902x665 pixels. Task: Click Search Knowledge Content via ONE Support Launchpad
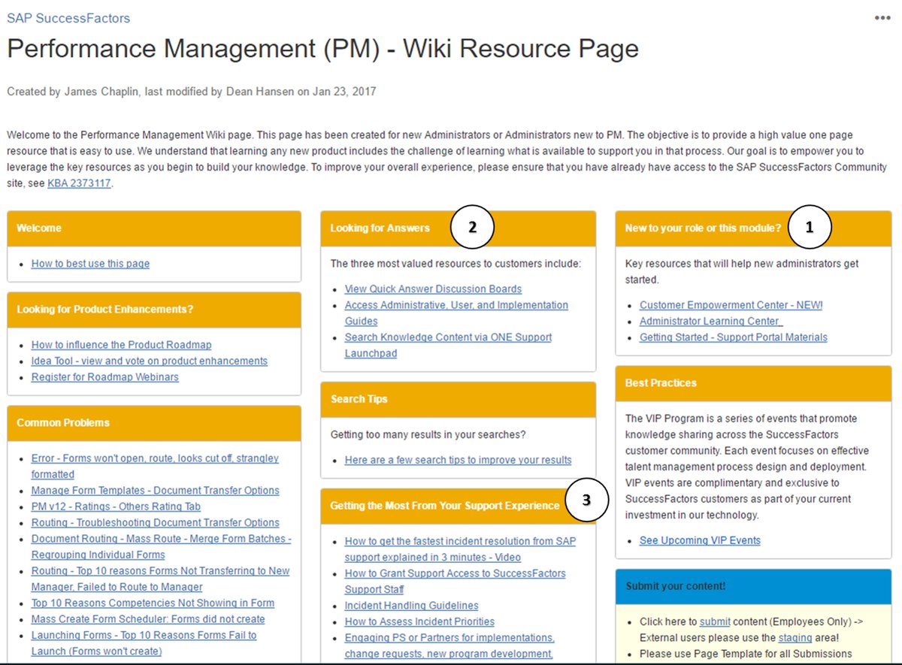448,337
